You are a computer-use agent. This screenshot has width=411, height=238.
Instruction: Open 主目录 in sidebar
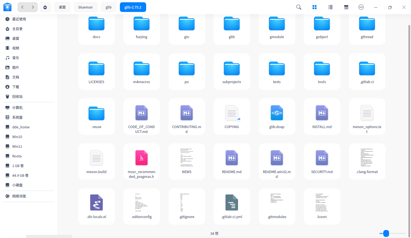(29, 29)
